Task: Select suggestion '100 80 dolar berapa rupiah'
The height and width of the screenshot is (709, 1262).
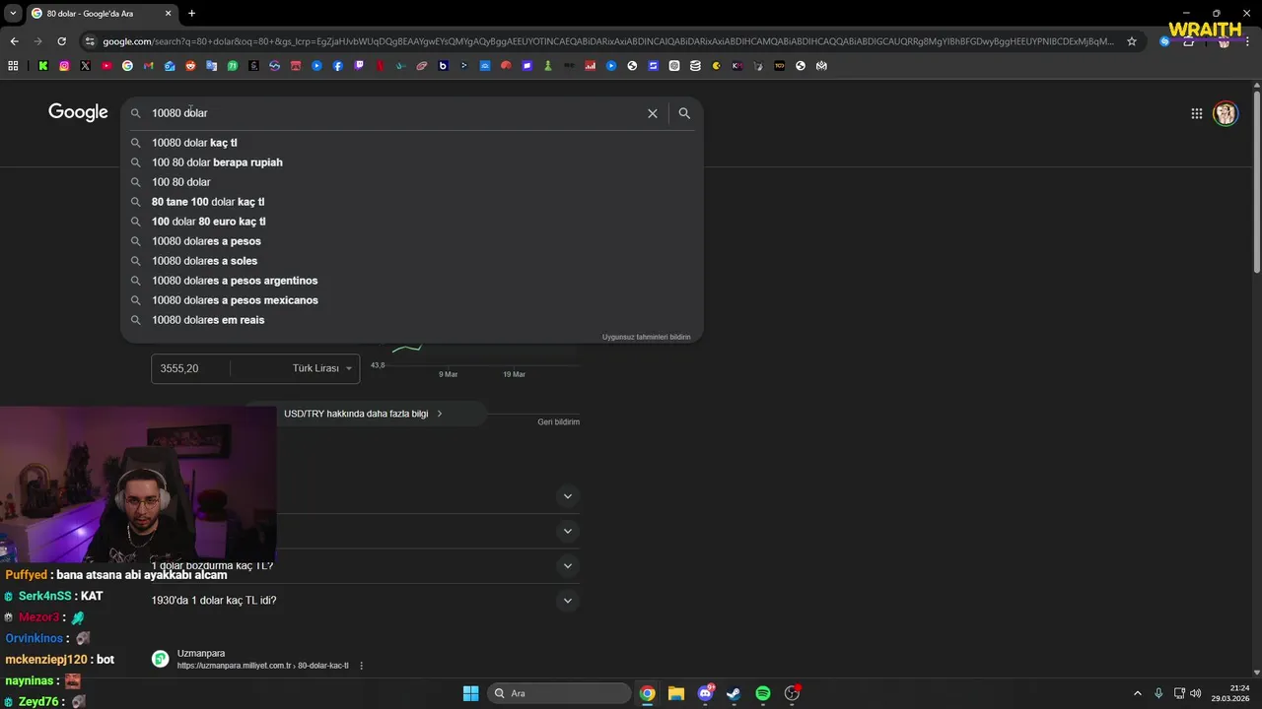Action: (412, 162)
